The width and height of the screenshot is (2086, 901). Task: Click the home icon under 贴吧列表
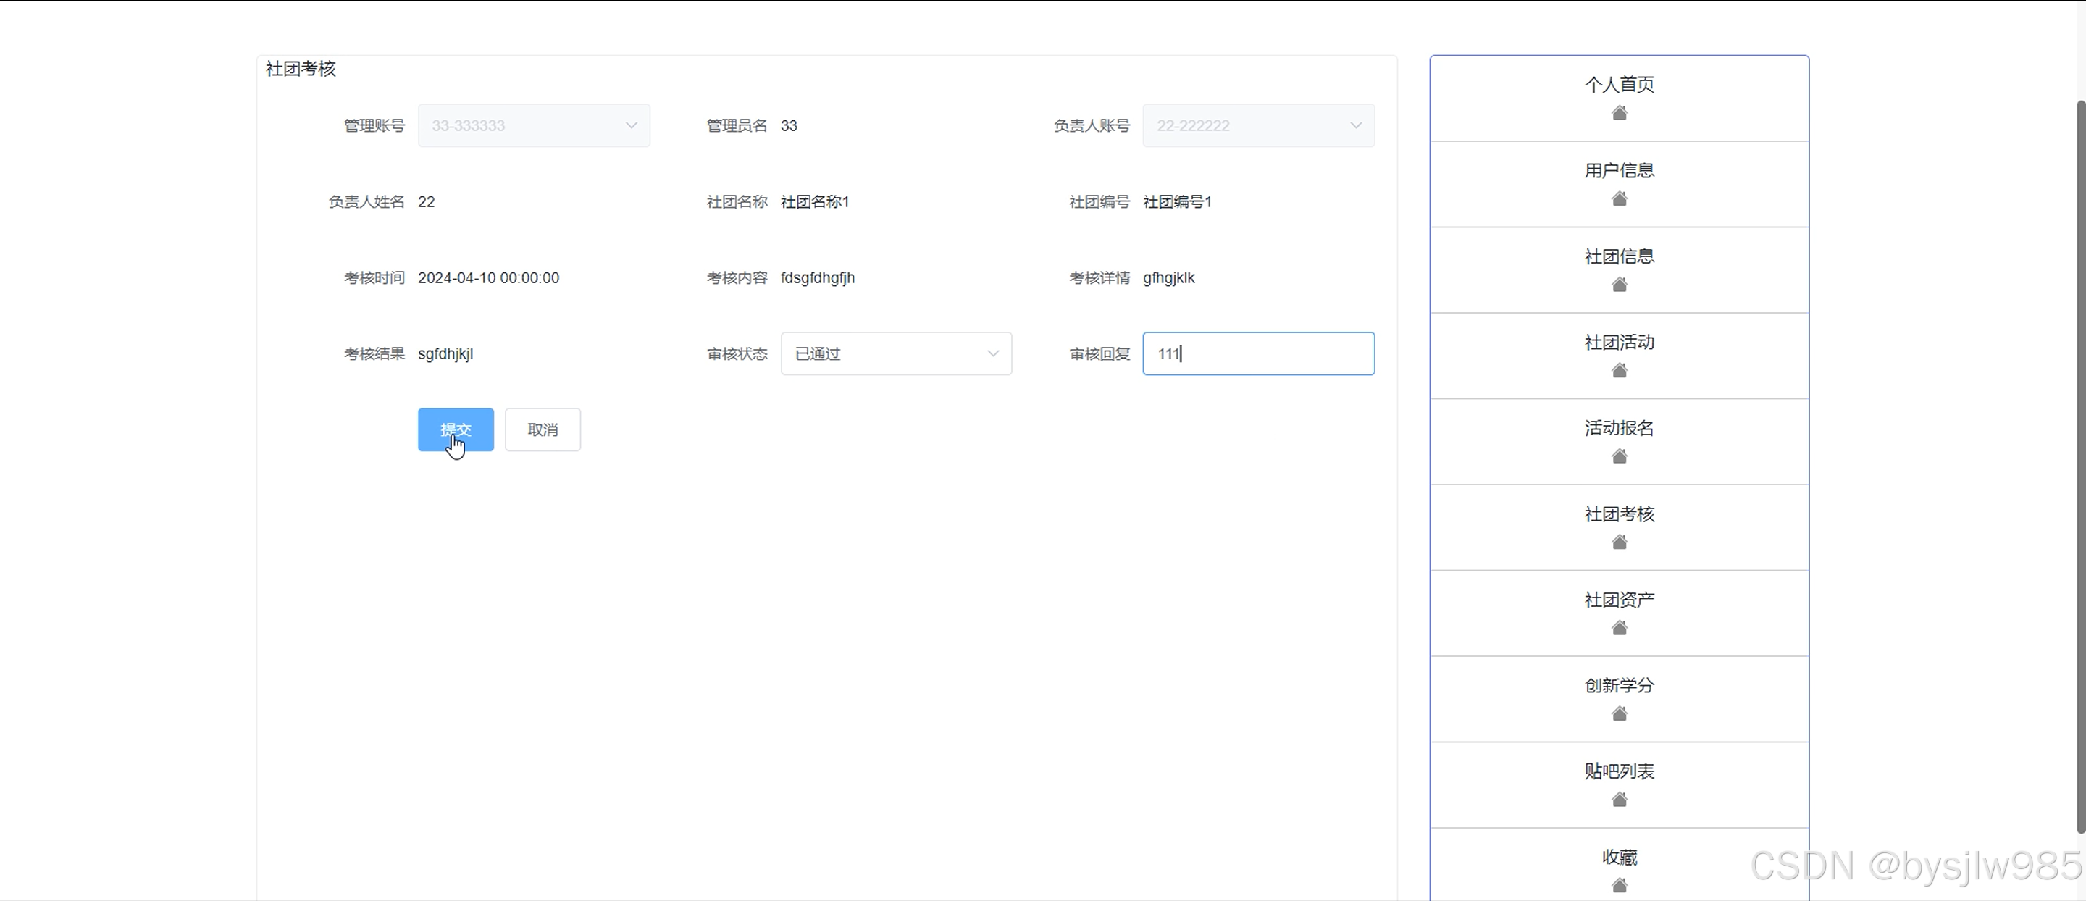(x=1619, y=799)
